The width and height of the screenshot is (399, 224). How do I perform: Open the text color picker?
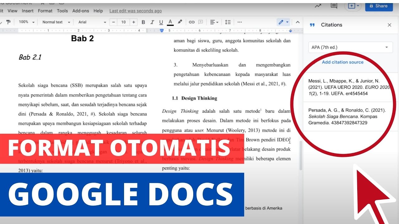tap(170, 22)
